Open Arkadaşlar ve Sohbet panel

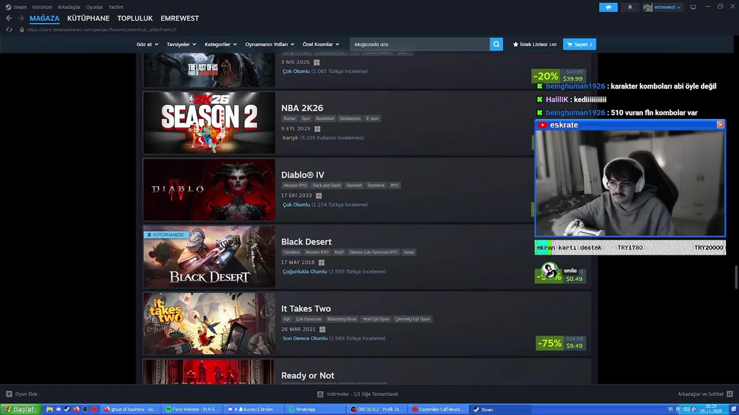[x=705, y=394]
